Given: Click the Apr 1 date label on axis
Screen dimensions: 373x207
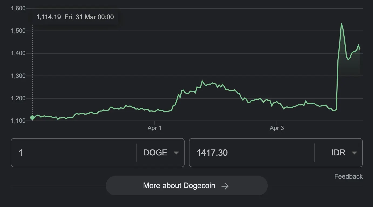Looking at the screenshot, I should 154,128.
